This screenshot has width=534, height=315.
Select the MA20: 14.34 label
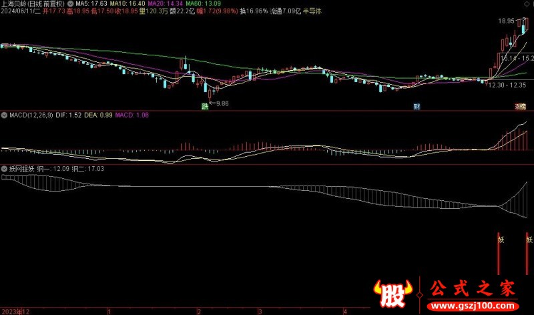[x=165, y=4]
